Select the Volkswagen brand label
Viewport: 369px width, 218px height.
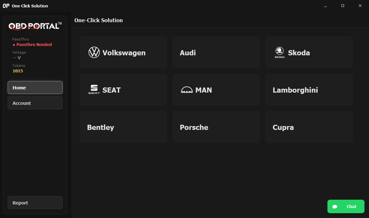point(124,53)
